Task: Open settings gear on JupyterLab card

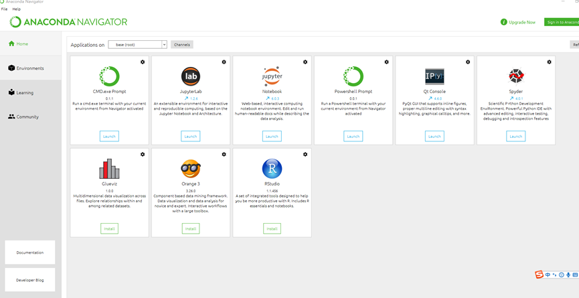Action: point(224,62)
